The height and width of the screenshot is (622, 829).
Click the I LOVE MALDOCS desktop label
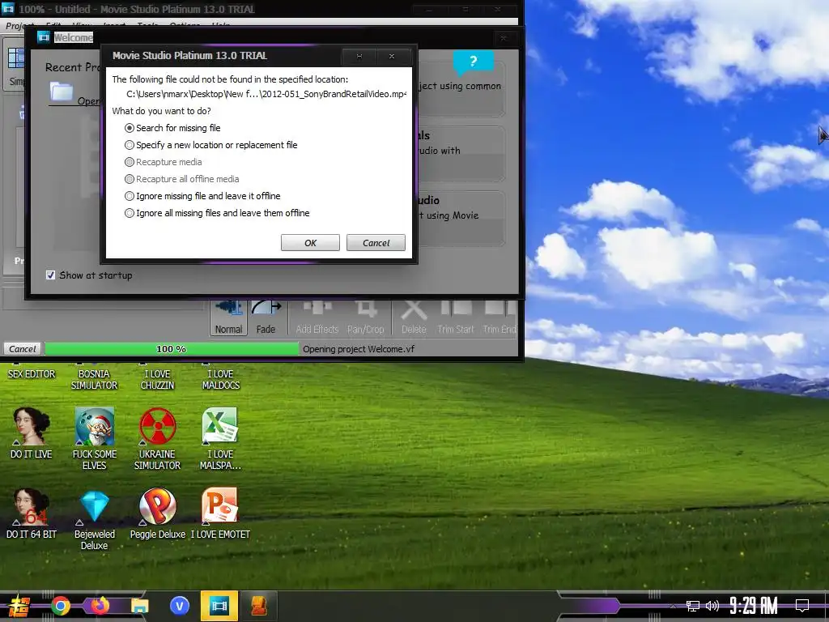coord(220,379)
